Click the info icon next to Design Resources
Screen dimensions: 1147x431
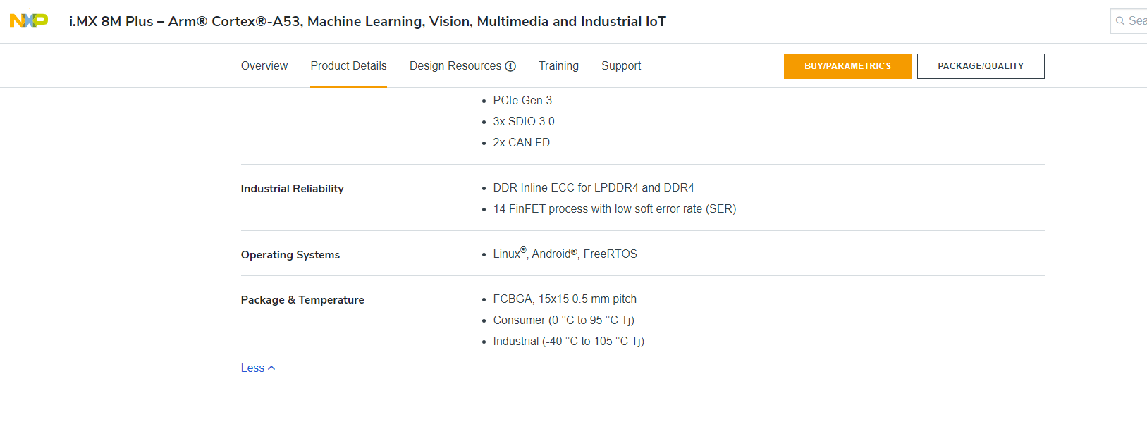tap(512, 65)
